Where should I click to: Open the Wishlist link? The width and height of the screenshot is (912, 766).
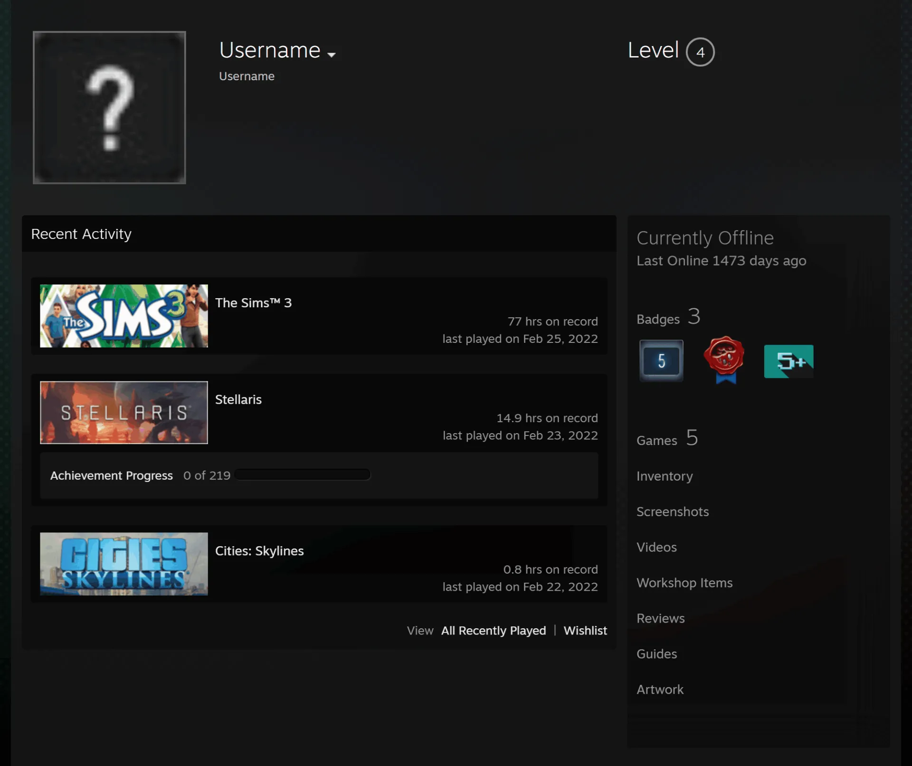point(585,631)
